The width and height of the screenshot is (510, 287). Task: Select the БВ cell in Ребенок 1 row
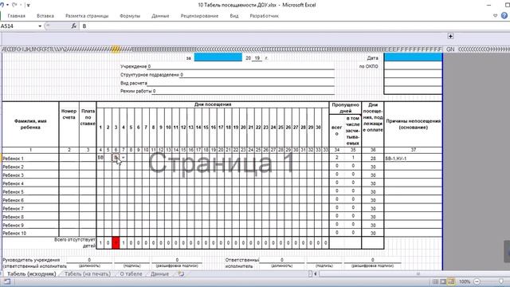pyautogui.click(x=100, y=158)
